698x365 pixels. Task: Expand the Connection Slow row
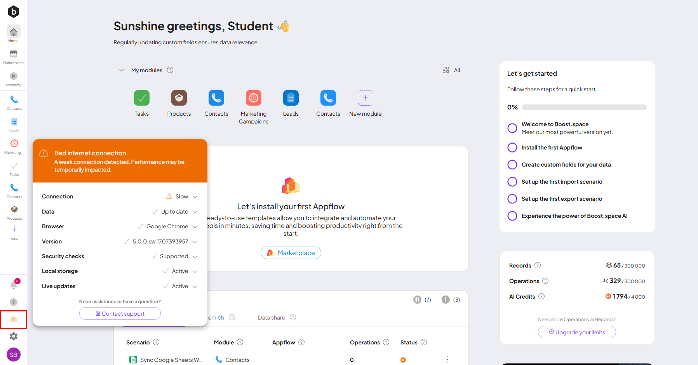(195, 197)
